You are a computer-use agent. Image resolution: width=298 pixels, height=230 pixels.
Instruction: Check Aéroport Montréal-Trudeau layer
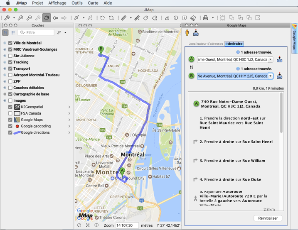[10, 75]
